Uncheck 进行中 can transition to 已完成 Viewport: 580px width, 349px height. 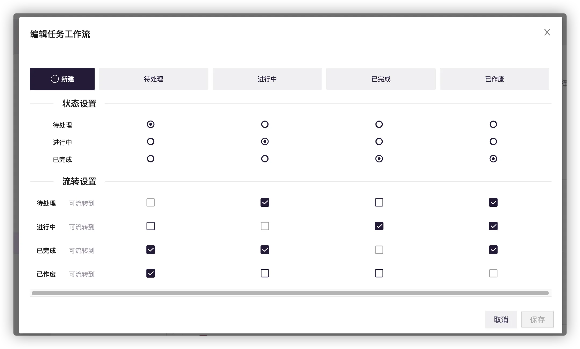(379, 226)
